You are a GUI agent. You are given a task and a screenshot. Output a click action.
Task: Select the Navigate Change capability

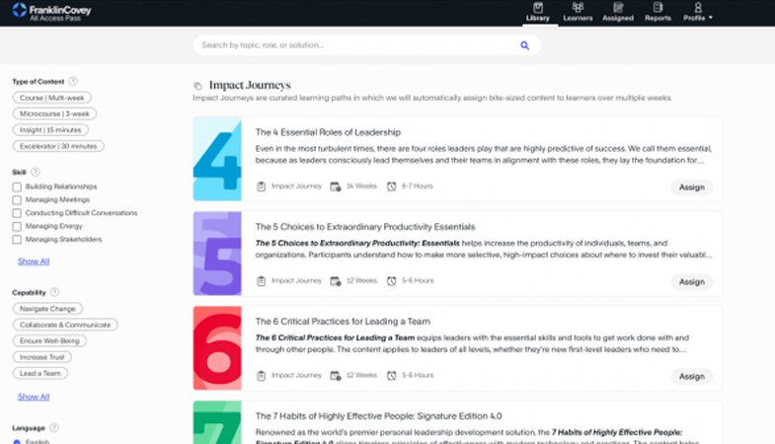tap(47, 309)
